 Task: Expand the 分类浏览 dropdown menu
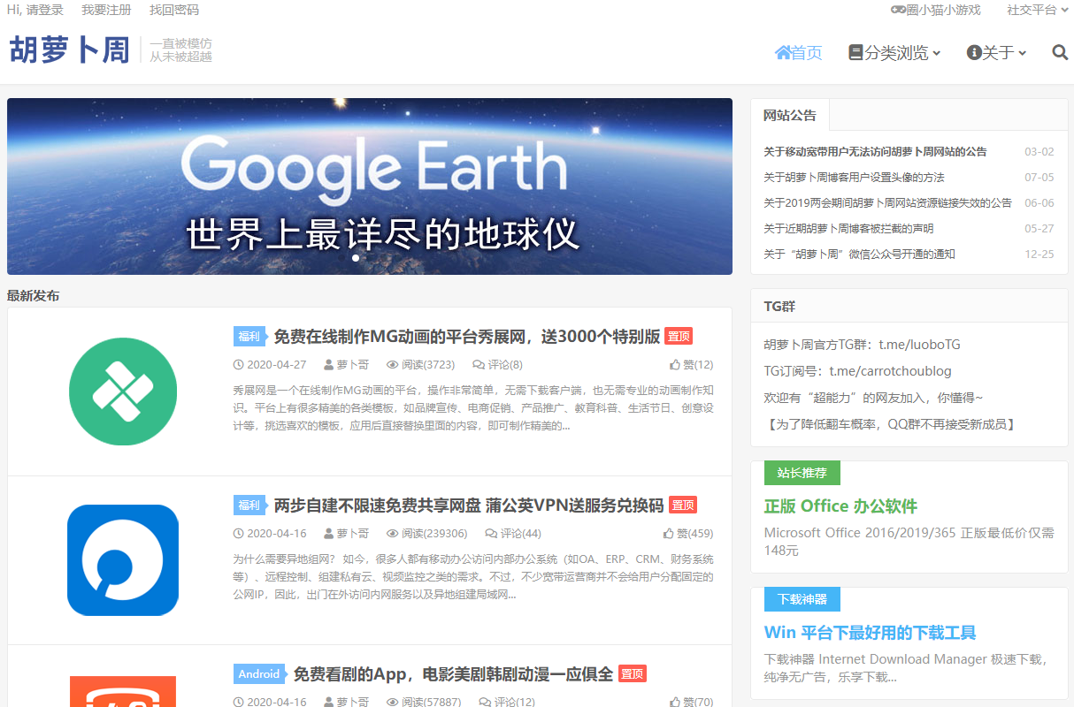[894, 53]
